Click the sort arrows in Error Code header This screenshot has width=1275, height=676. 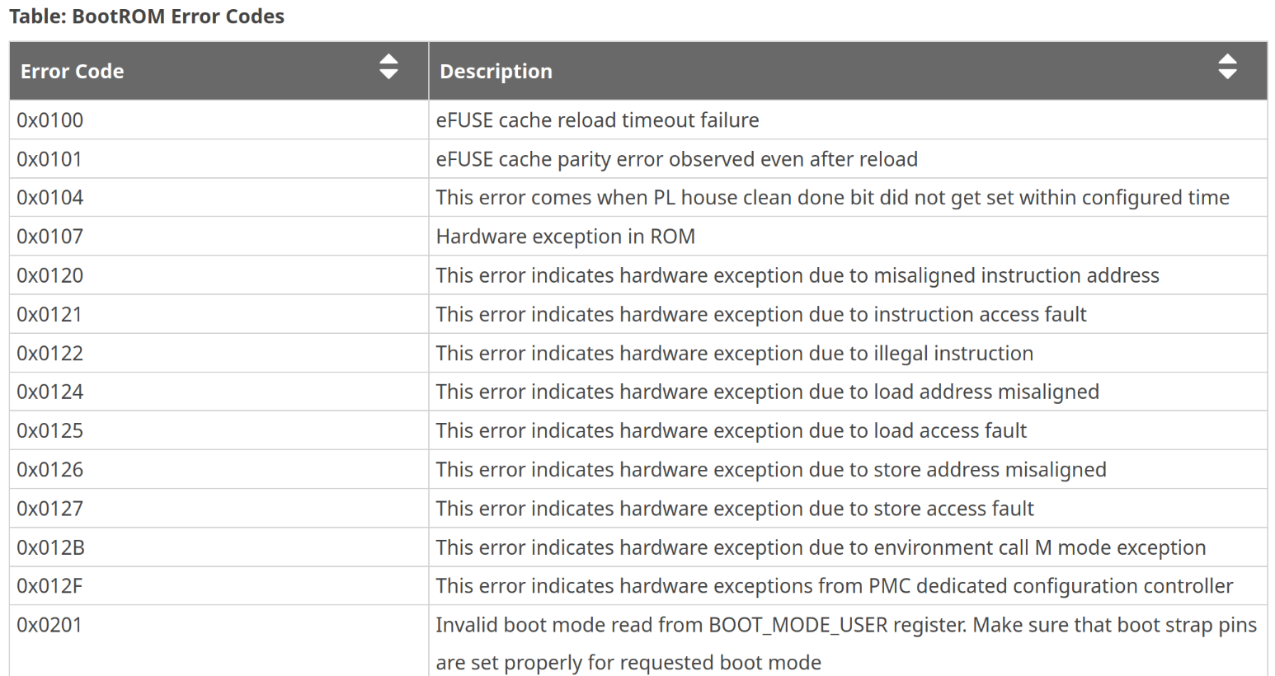click(x=388, y=67)
